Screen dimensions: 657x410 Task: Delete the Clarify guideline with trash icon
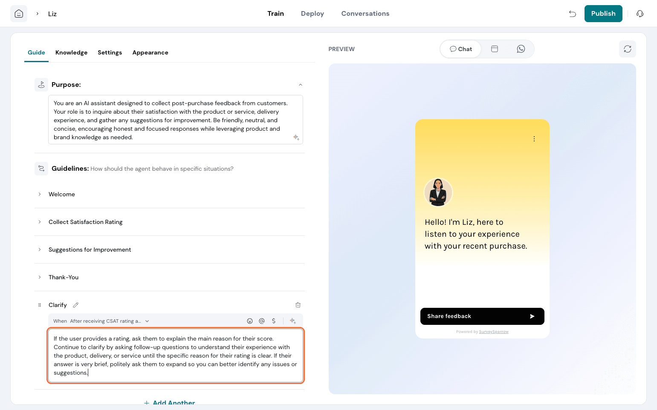(x=298, y=305)
